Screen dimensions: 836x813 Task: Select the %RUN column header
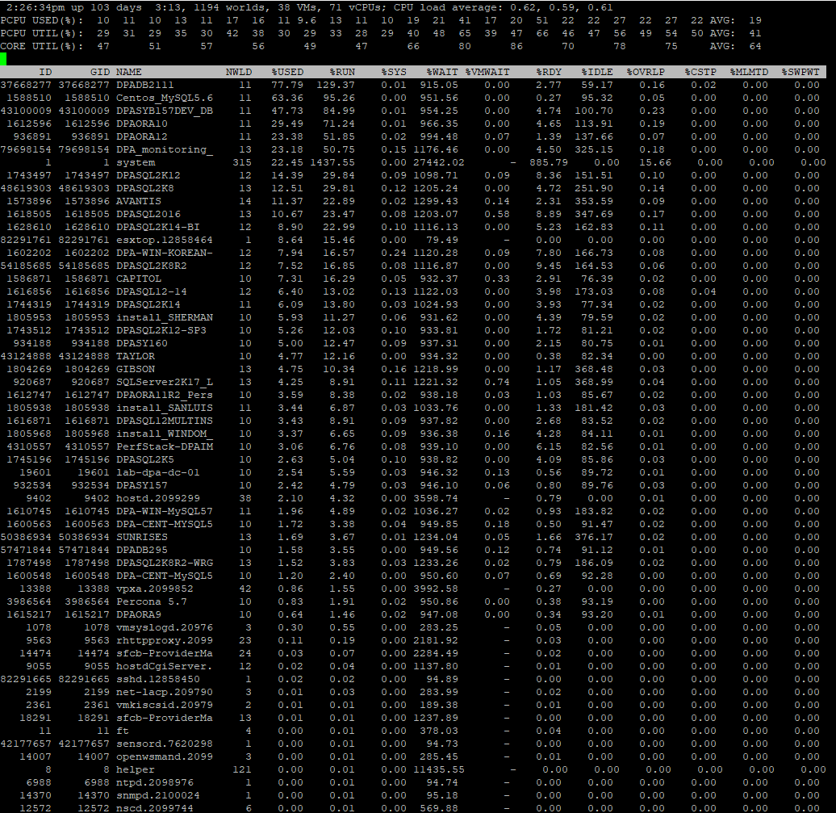[x=342, y=71]
